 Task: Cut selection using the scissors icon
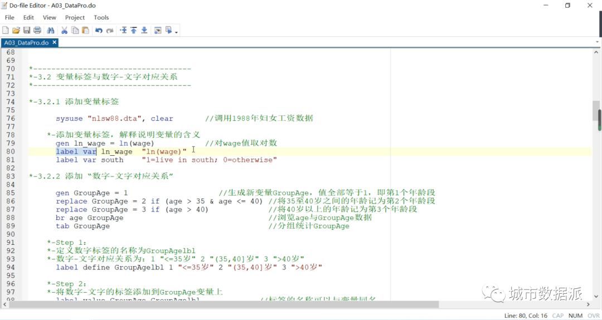[x=64, y=30]
